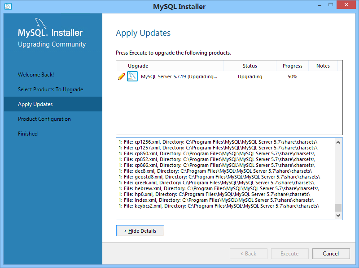The width and height of the screenshot is (359, 268).
Task: Click the Notes column header
Action: [x=323, y=66]
